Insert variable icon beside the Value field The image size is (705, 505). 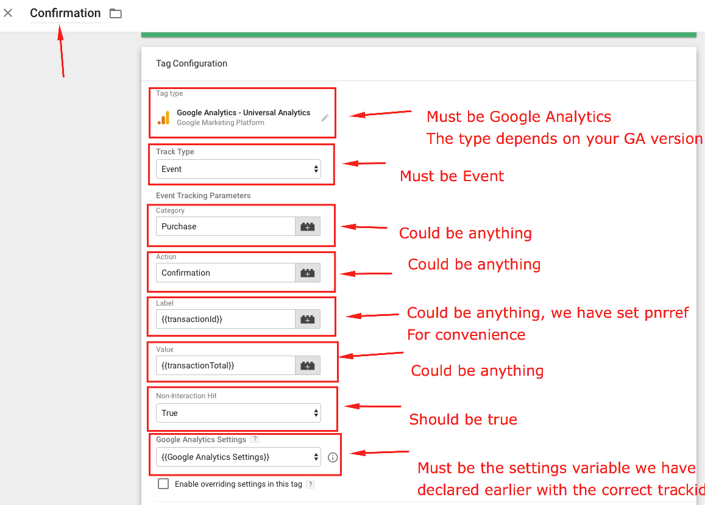click(308, 365)
